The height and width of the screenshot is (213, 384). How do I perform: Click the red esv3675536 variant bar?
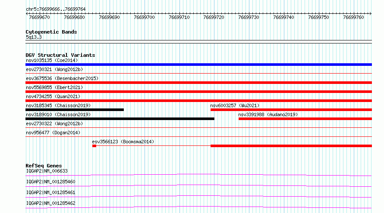click(198, 83)
